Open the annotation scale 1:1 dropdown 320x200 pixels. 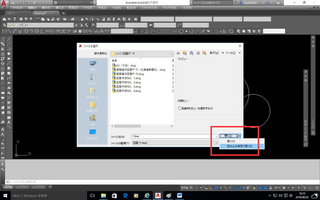coord(277,188)
